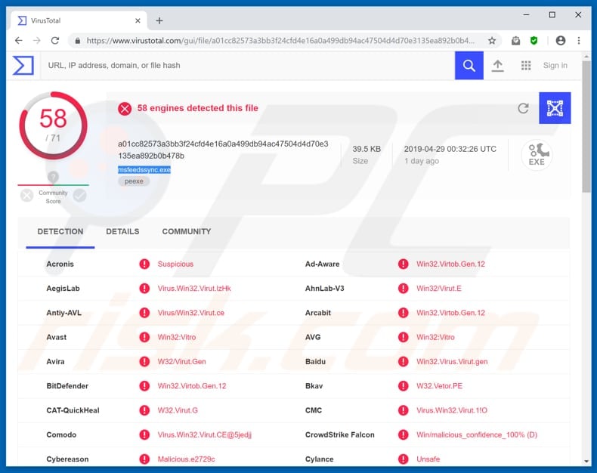The width and height of the screenshot is (597, 473).
Task: Open the browser profile avatar
Action: point(561,40)
